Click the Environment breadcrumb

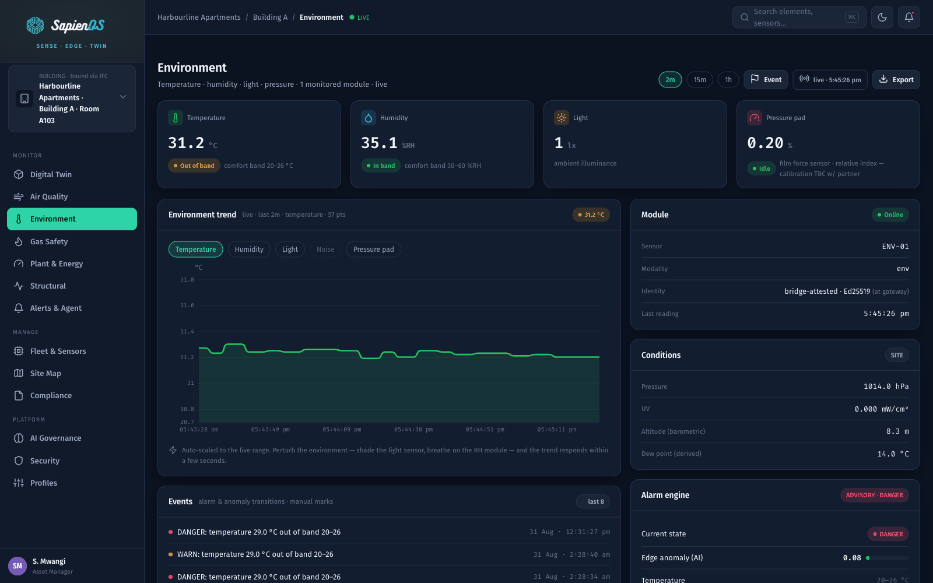[x=321, y=17]
